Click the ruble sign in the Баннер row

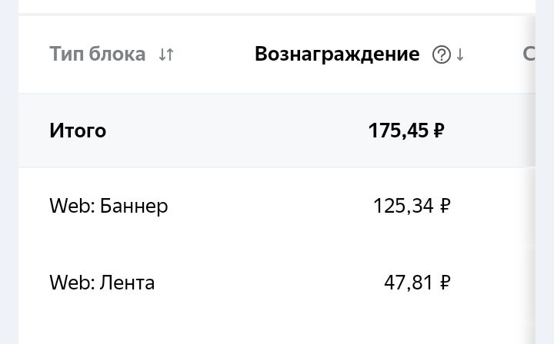(445, 206)
